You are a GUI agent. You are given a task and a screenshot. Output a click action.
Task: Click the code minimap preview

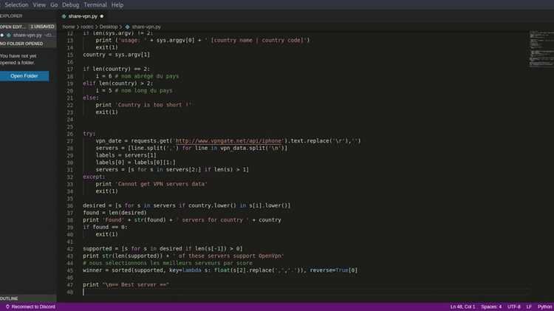click(541, 49)
